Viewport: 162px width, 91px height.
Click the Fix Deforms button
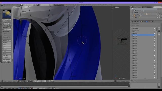coord(7,57)
